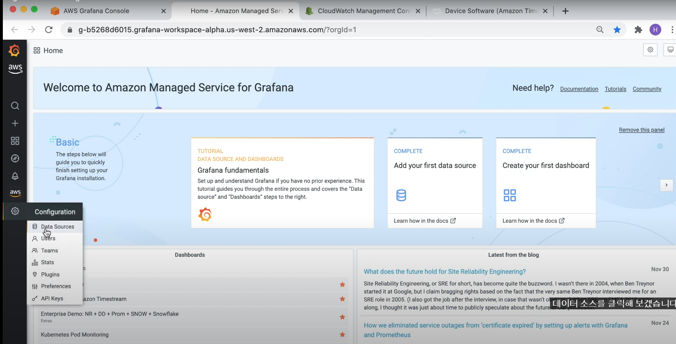Click Learn how in docs under dashboard

click(533, 221)
